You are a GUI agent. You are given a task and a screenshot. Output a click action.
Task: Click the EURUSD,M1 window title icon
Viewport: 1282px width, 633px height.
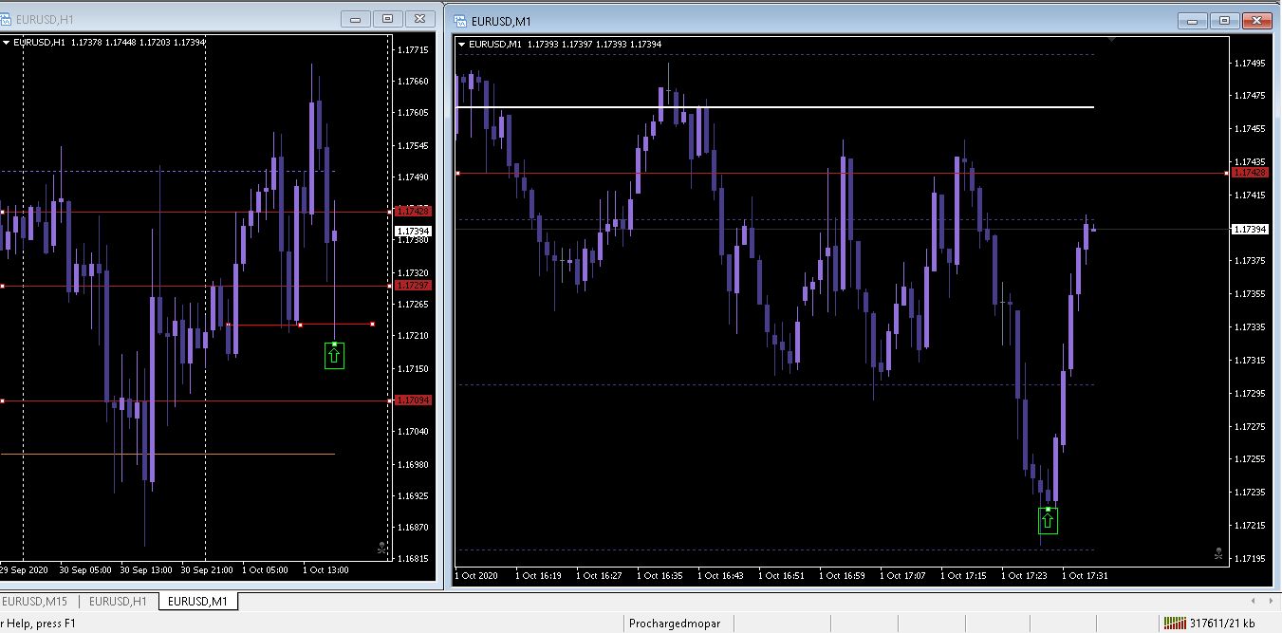point(460,21)
